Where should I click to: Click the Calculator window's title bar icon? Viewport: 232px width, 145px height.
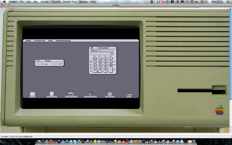point(92,48)
